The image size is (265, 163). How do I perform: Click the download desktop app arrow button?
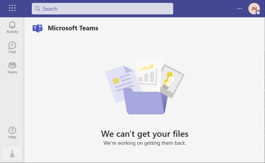pyautogui.click(x=12, y=153)
